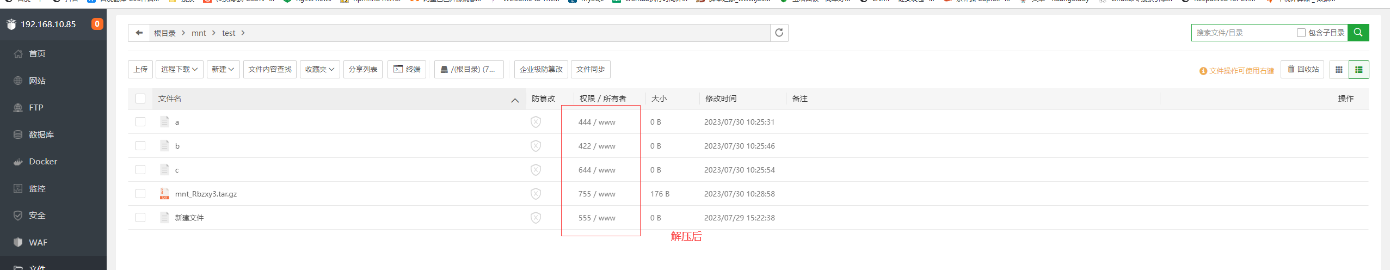Viewport: 1390px width, 270px height.
Task: Click permission 444 / www for file a
Action: [597, 122]
